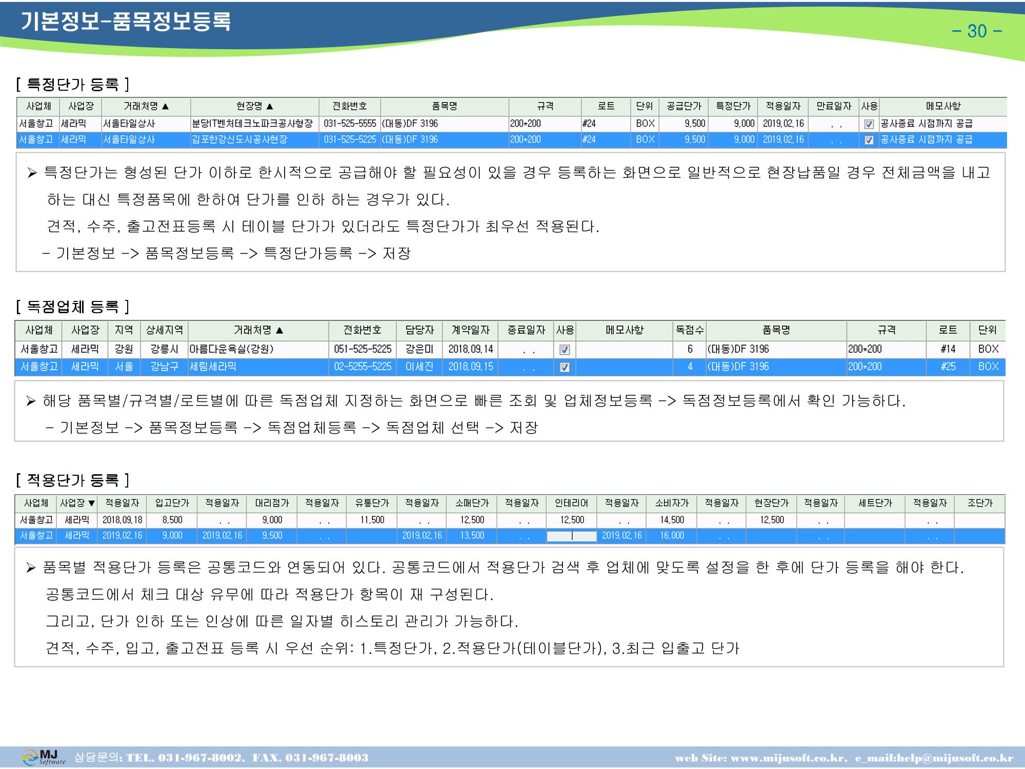
Task: Click the 인테리어 column header
Action: point(572,503)
